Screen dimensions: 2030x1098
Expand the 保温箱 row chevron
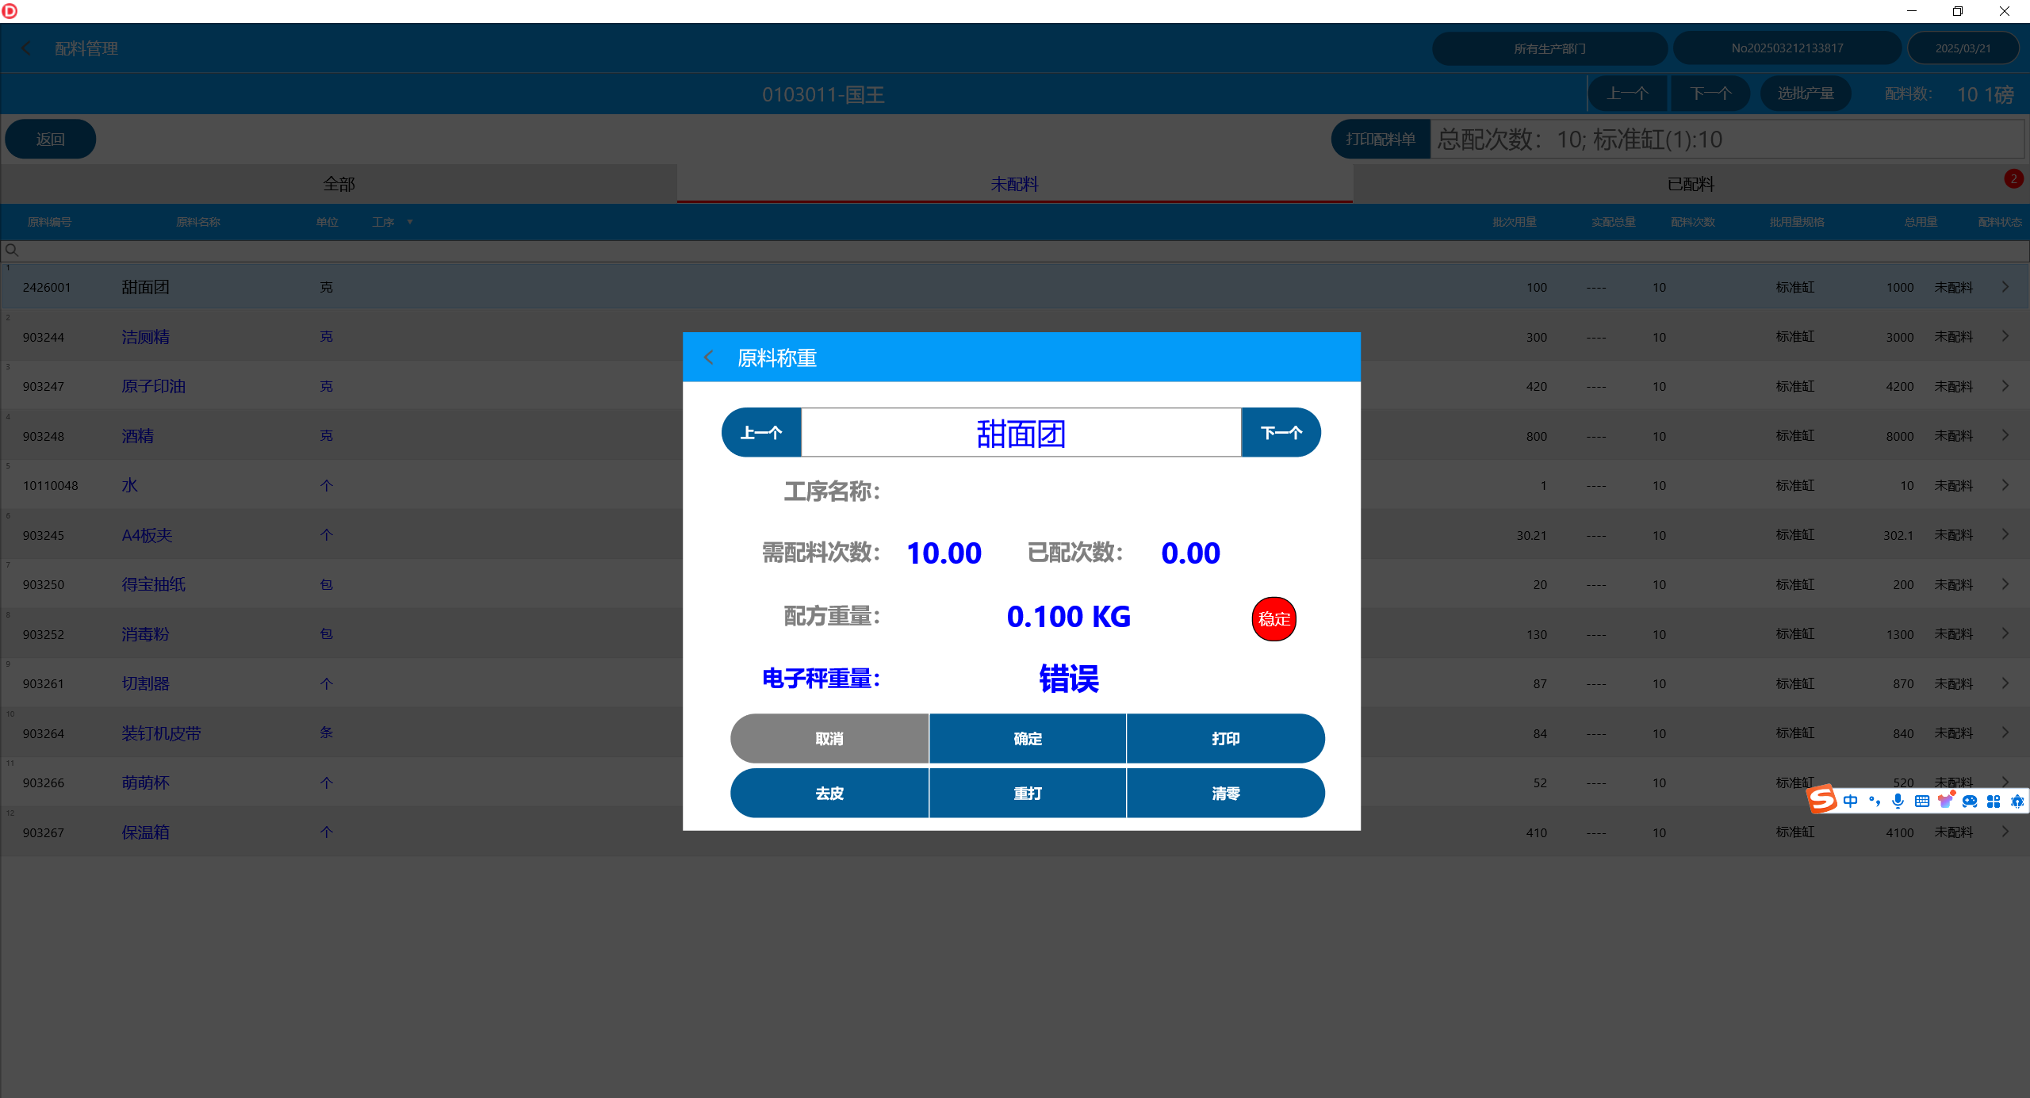(x=2005, y=832)
